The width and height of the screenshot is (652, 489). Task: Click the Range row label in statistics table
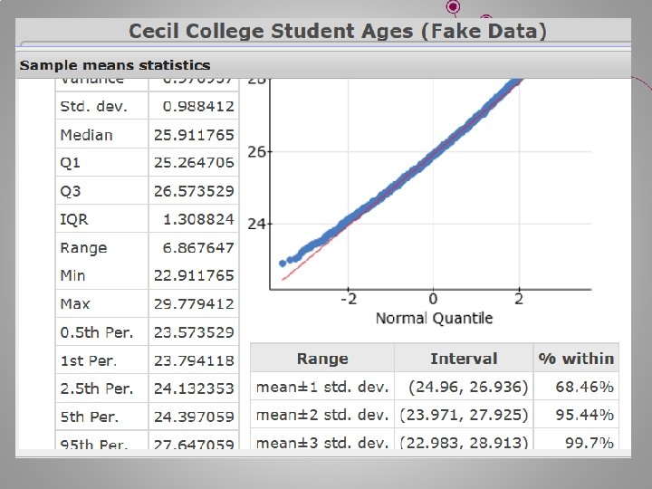tap(83, 247)
